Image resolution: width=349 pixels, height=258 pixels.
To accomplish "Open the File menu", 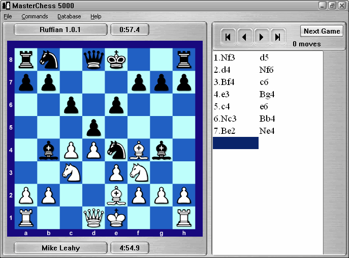I will [x=8, y=16].
